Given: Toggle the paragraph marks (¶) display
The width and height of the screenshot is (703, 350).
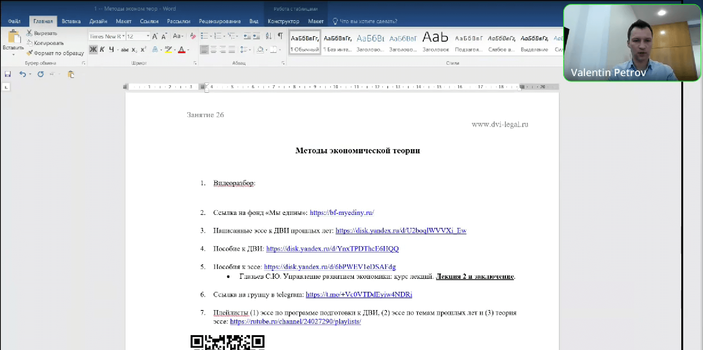Looking at the screenshot, I should click(x=281, y=36).
